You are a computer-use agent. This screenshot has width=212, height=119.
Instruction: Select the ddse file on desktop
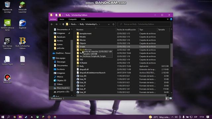point(23,60)
